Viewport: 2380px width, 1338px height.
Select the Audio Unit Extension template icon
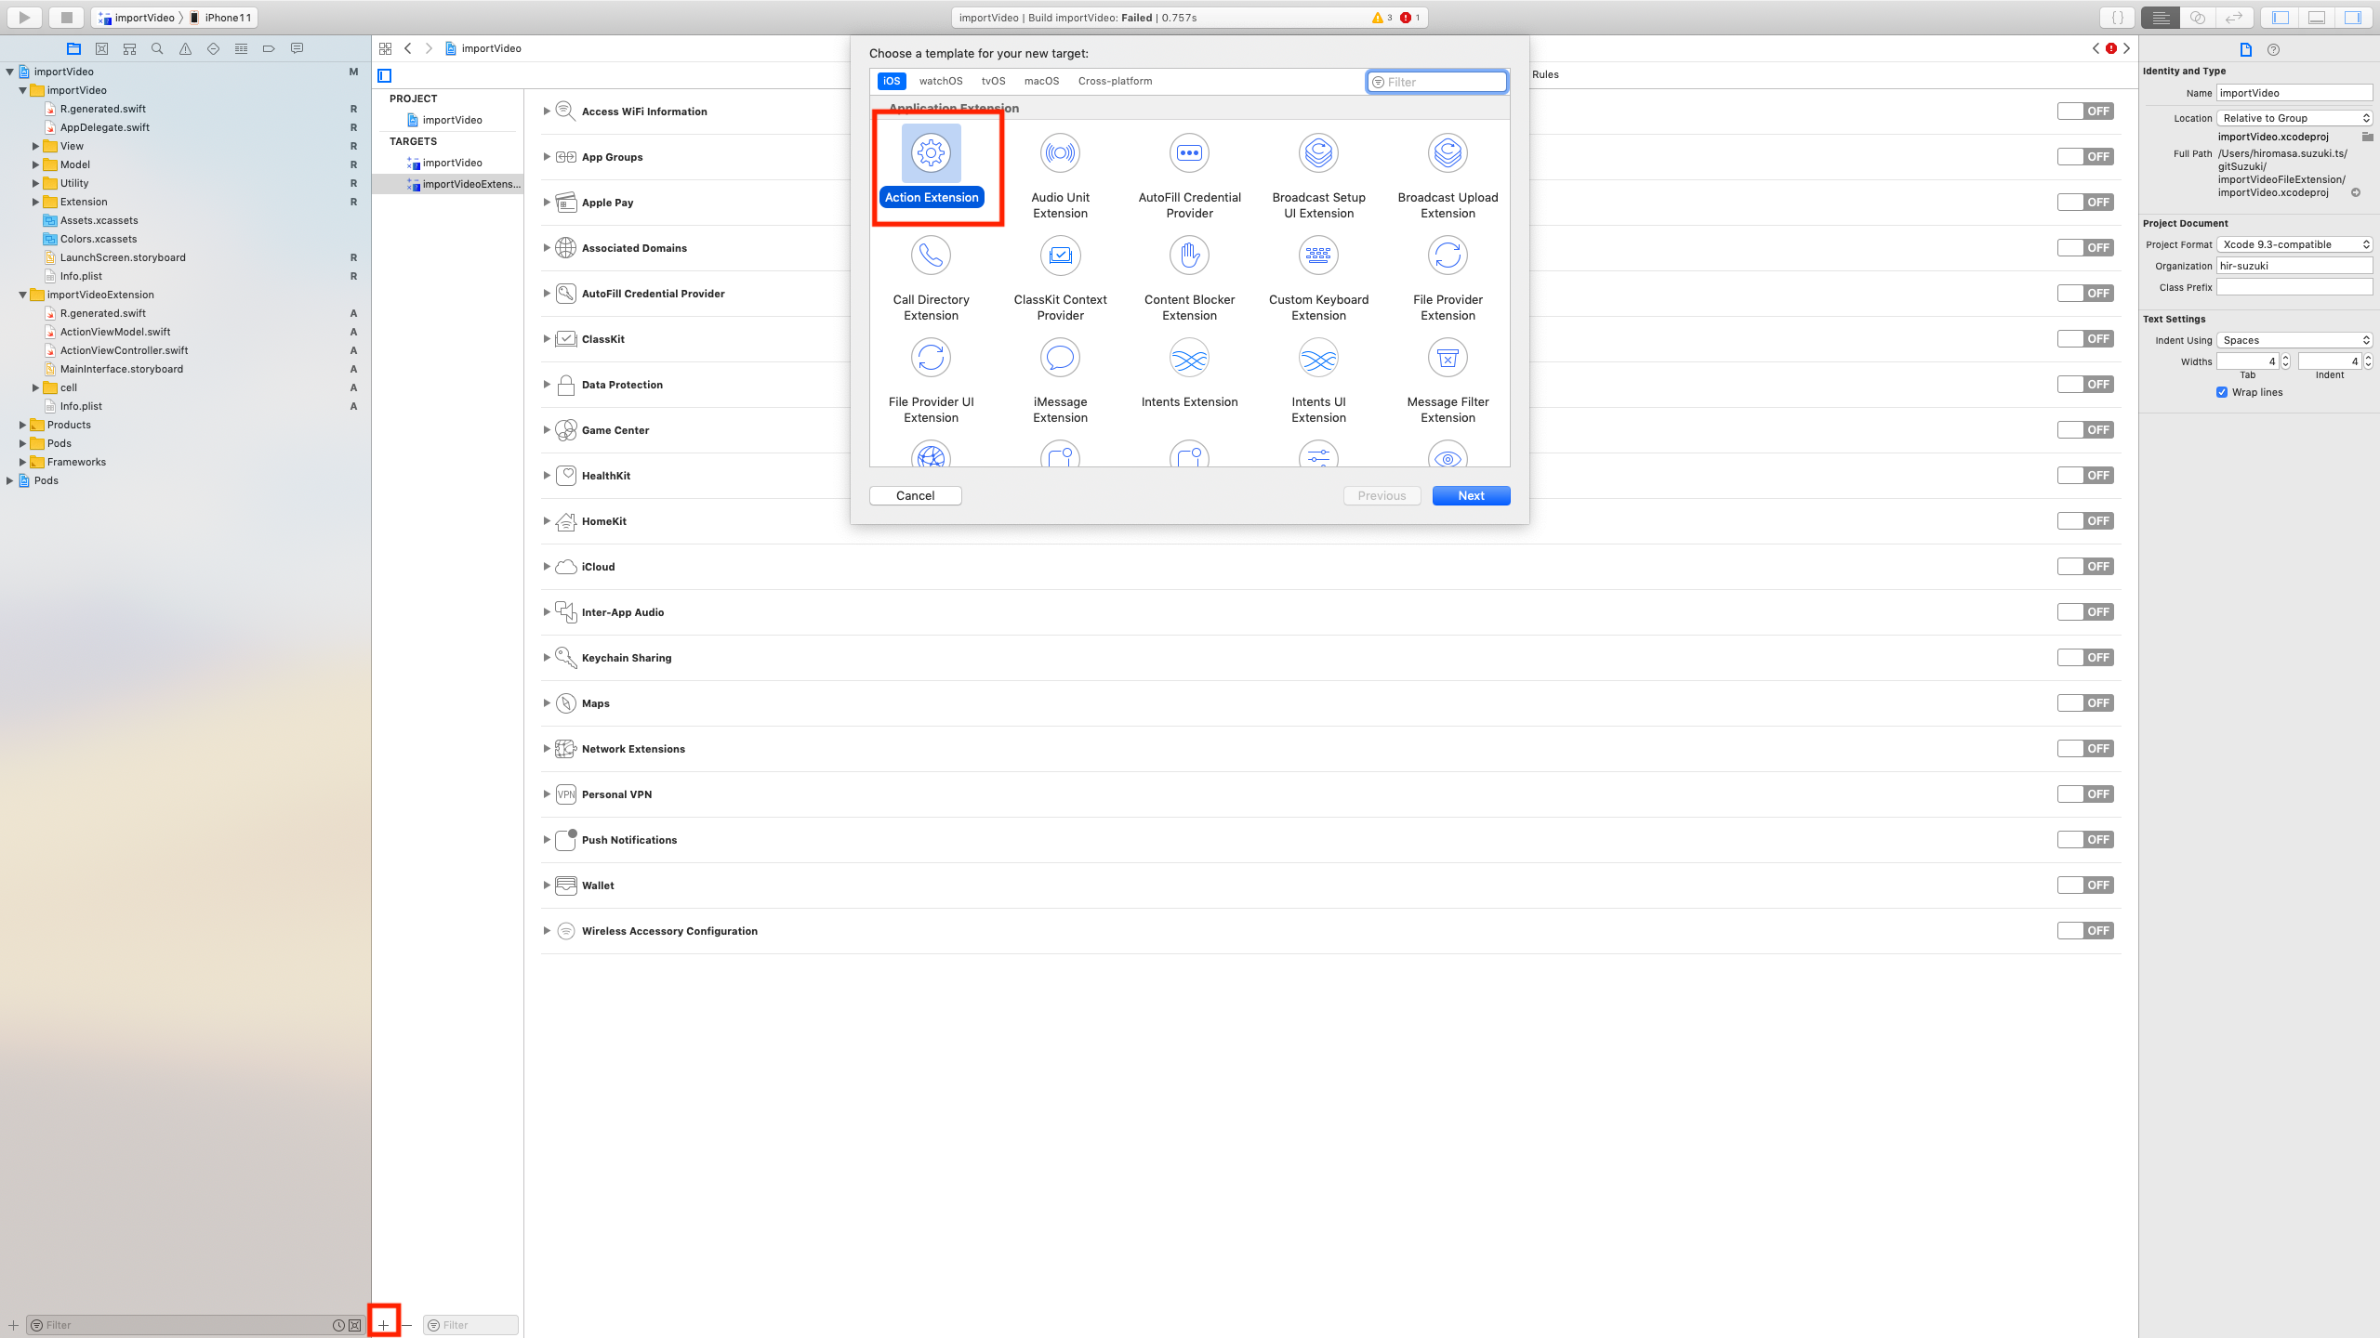1060,153
